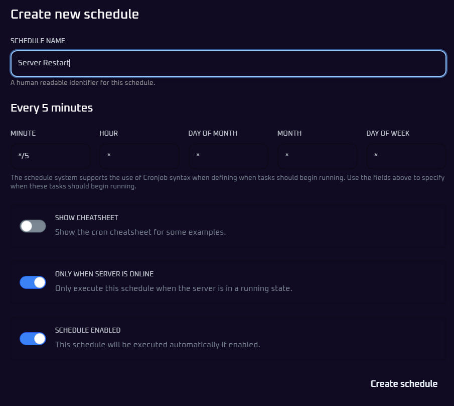Screen dimensions: 454x406
Task: Click the SCHEDULE NAME field label
Action: [38, 41]
